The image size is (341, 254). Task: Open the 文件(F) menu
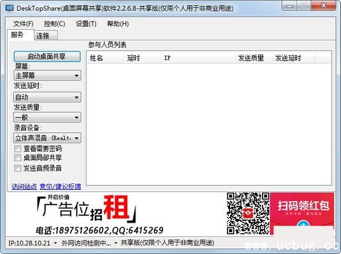pyautogui.click(x=23, y=24)
